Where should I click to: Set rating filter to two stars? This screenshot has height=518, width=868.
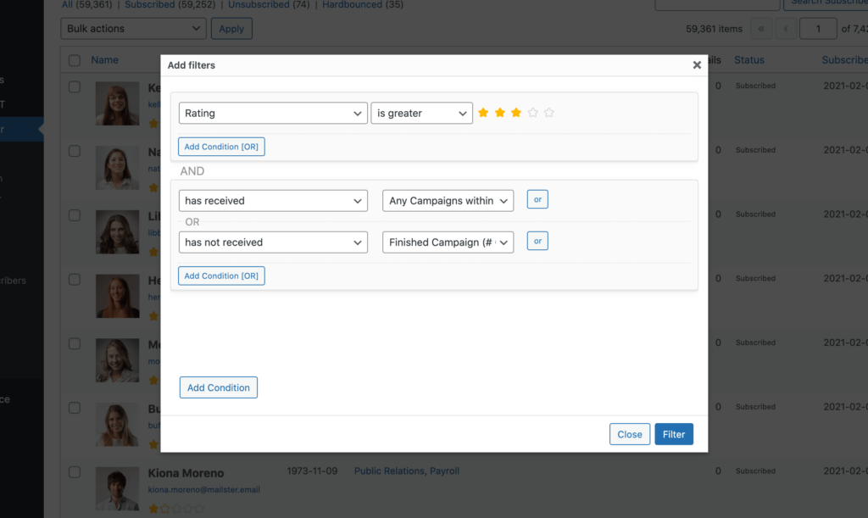tap(500, 113)
